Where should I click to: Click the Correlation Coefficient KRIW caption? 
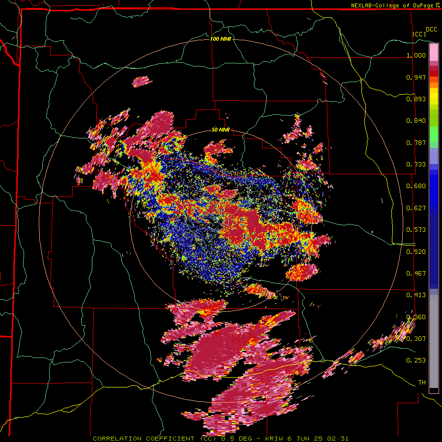pos(221,439)
